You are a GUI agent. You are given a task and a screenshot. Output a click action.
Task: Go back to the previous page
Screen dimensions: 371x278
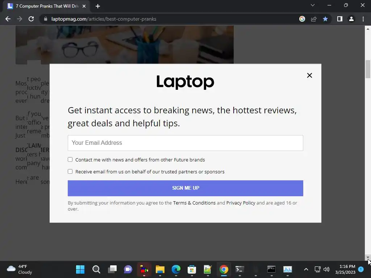pyautogui.click(x=8, y=19)
